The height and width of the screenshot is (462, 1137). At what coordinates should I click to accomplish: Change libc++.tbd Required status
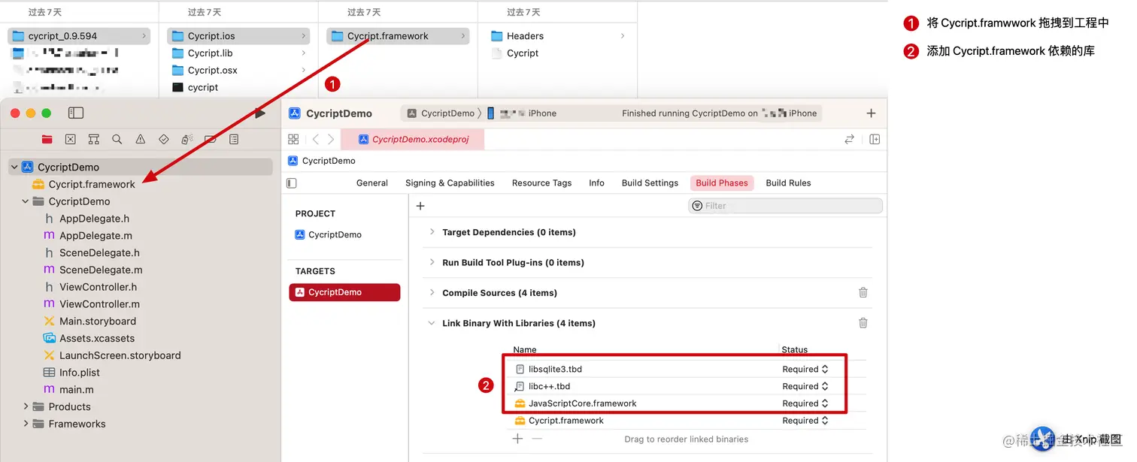click(805, 386)
